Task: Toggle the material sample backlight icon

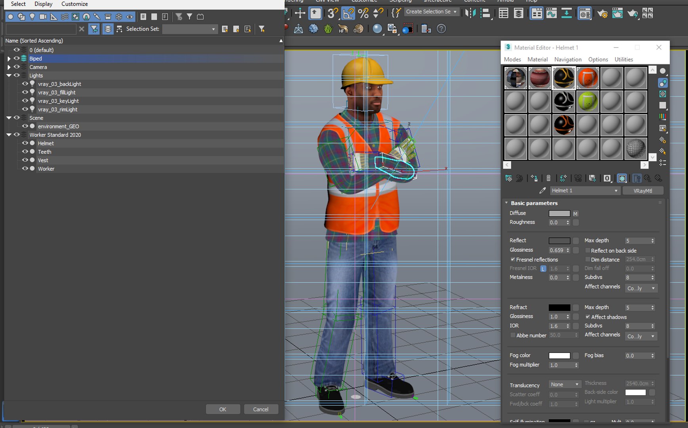Action: pos(663,83)
